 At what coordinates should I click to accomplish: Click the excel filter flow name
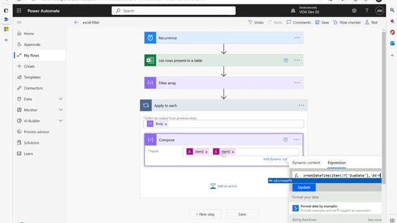[91, 22]
